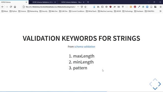Open the FEM/PDEs bookmarks folder

click(150, 11)
